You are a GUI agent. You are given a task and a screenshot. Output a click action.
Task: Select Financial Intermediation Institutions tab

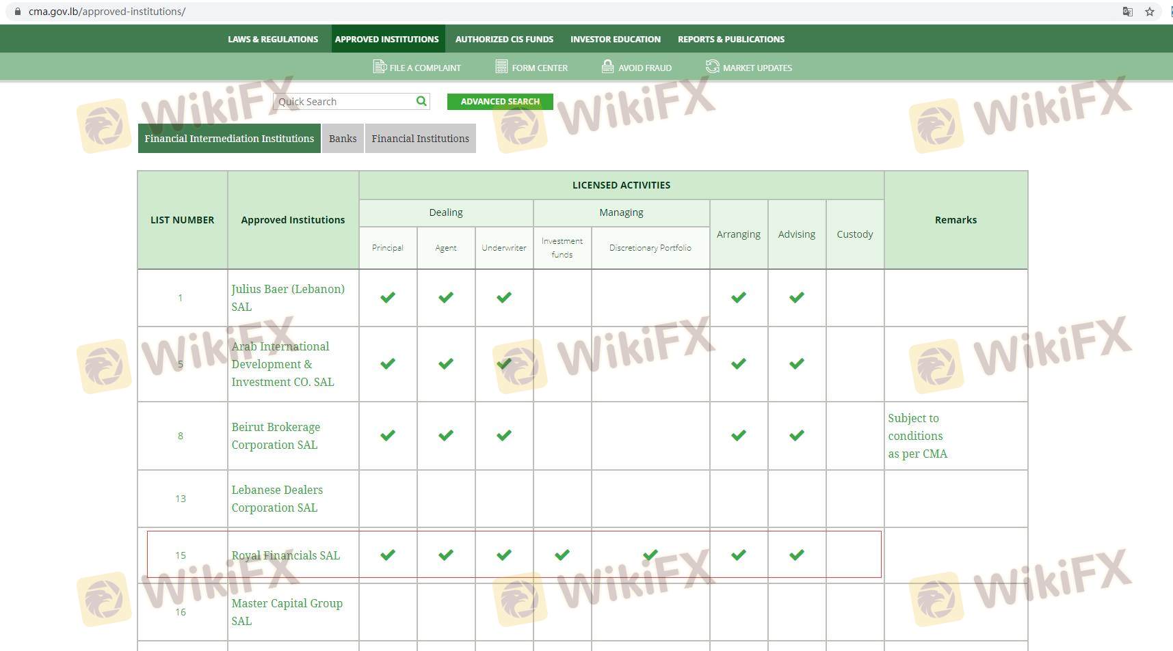(229, 139)
